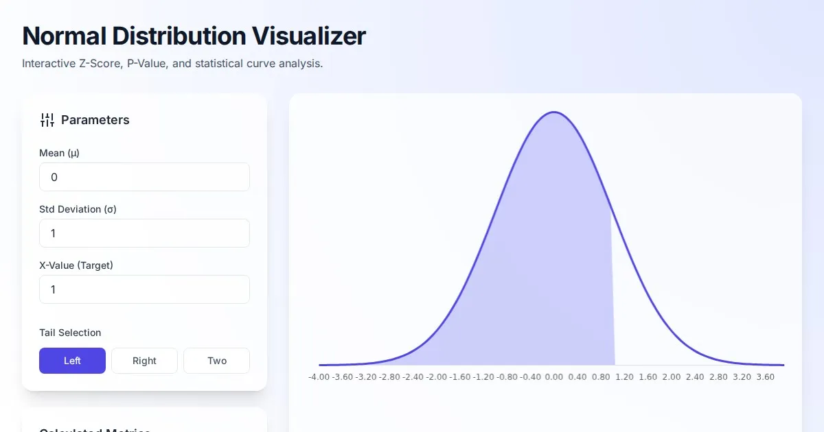The width and height of the screenshot is (824, 432).
Task: Click the -2.00 axis tick label
Action: click(x=436, y=377)
